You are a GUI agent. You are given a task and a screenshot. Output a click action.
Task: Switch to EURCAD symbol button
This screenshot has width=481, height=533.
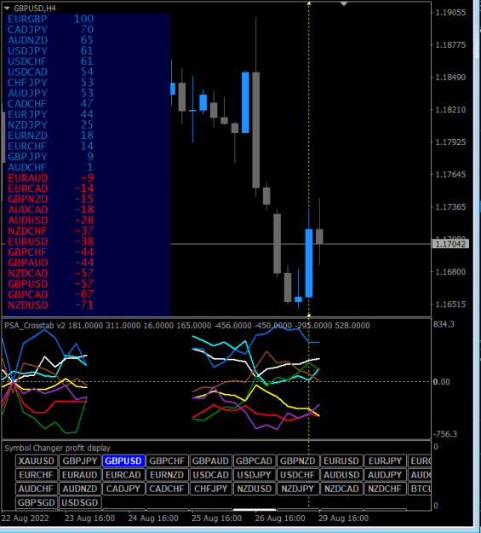(x=123, y=475)
